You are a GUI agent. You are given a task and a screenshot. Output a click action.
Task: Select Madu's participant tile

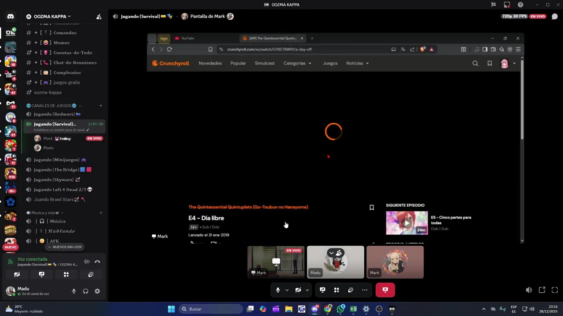(336, 262)
